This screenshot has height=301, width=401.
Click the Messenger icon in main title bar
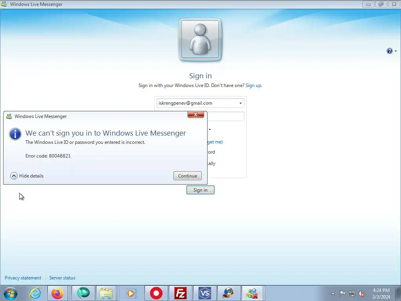click(4, 4)
